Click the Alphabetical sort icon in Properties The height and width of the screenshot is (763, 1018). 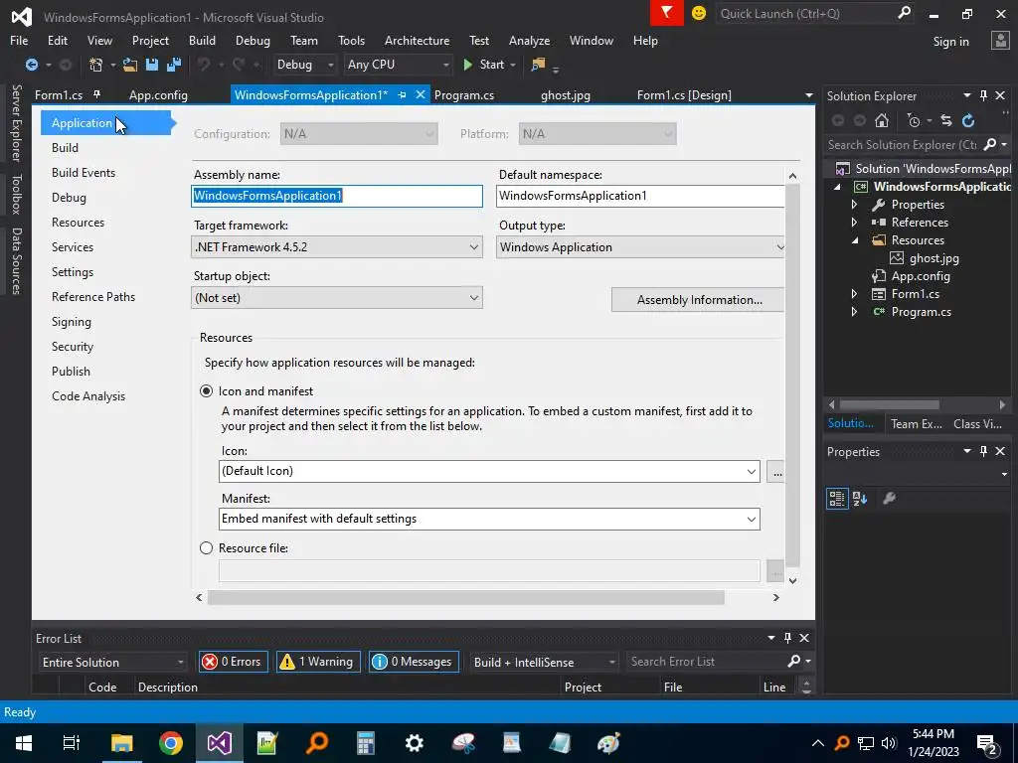[860, 499]
